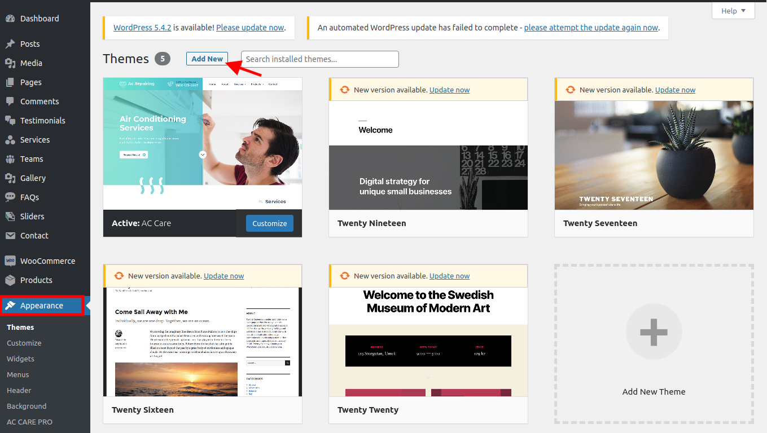Click the 'Twenty Seventeen' theme name
The height and width of the screenshot is (433, 767).
(601, 223)
